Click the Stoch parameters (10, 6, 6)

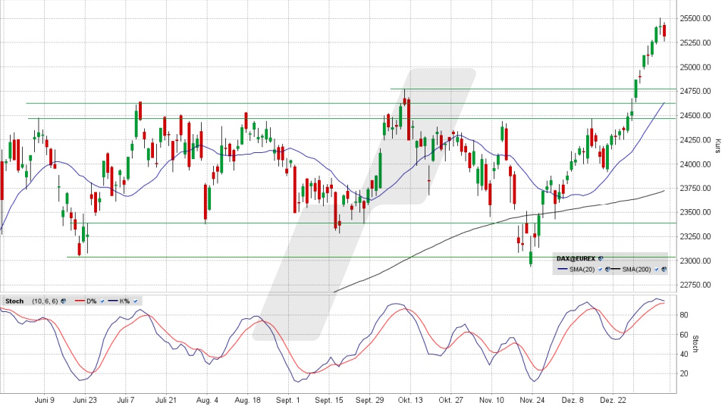pyautogui.click(x=45, y=301)
